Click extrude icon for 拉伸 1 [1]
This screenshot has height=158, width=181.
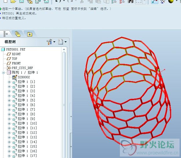pyautogui.click(x=15, y=82)
